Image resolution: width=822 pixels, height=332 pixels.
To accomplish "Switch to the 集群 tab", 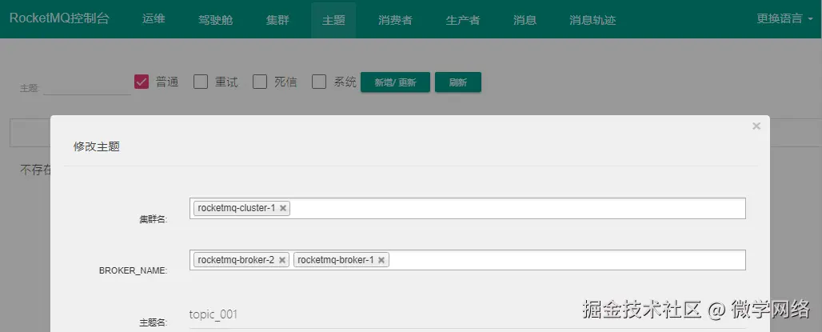I will [x=277, y=19].
